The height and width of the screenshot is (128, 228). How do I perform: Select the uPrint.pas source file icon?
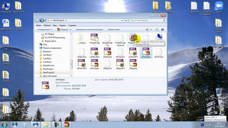tap(94, 63)
